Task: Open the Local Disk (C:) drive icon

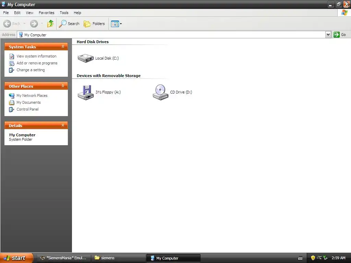Action: [85, 58]
